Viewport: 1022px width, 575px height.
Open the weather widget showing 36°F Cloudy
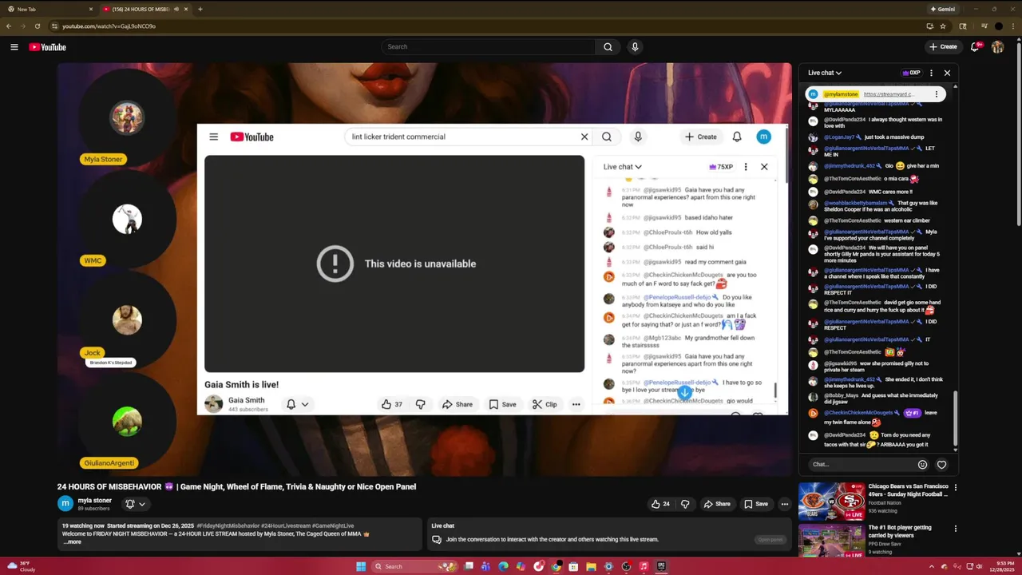(x=21, y=566)
